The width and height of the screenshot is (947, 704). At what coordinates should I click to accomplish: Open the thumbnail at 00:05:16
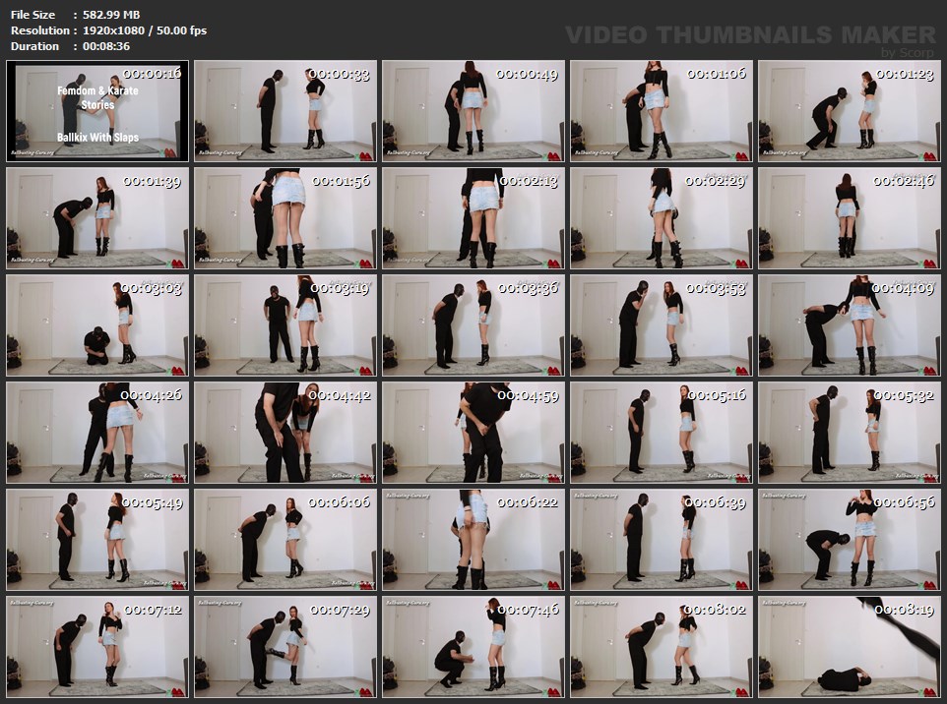point(662,433)
